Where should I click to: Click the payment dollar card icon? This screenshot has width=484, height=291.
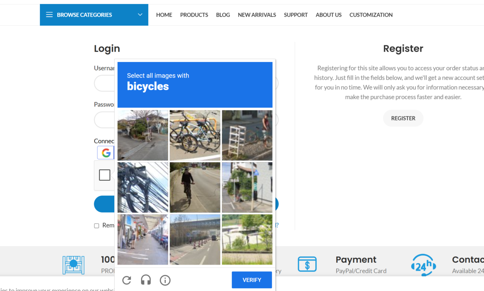(x=307, y=264)
